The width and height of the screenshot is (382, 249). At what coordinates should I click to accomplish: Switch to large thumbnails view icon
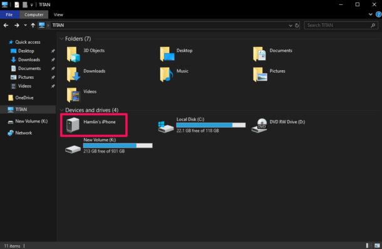(377, 245)
